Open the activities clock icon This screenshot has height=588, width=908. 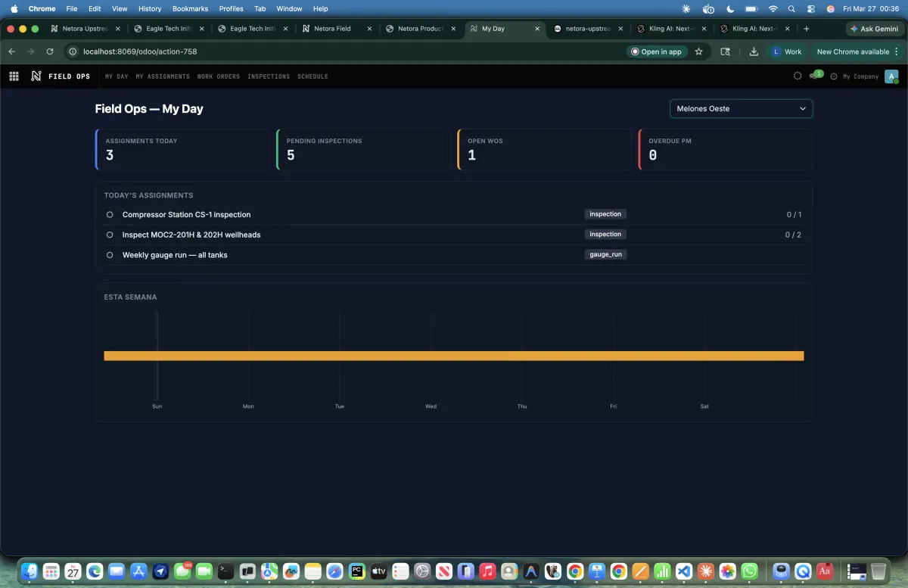click(x=833, y=76)
